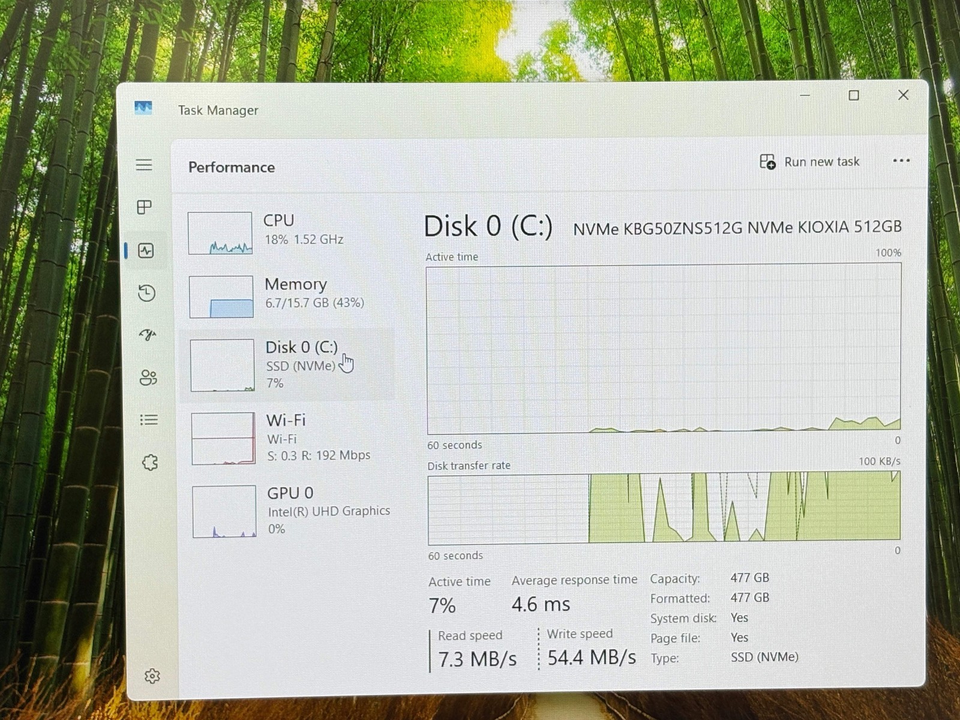Maximize the Task Manager window
The height and width of the screenshot is (720, 960).
(x=854, y=95)
